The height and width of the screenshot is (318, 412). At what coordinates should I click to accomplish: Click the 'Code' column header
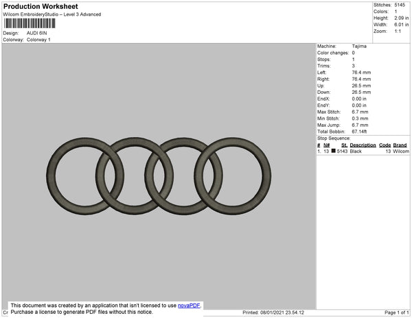(385, 145)
